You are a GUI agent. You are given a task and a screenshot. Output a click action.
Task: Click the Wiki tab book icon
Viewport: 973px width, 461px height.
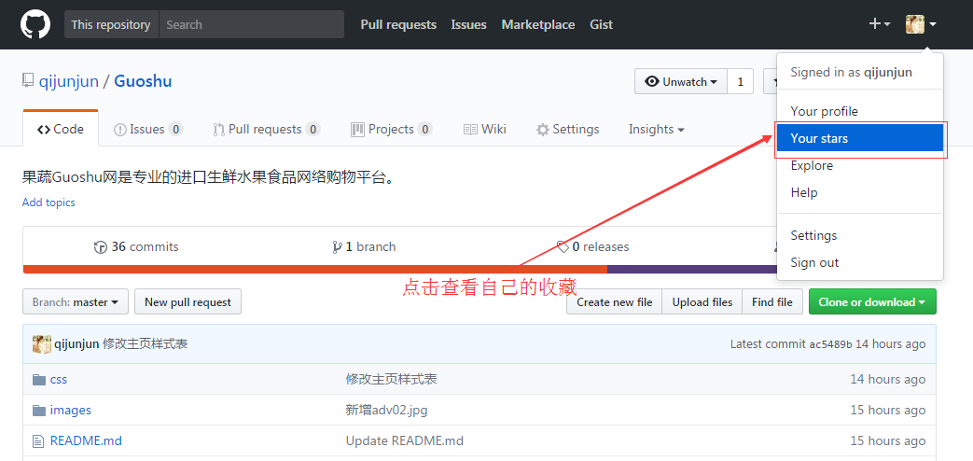click(x=470, y=130)
